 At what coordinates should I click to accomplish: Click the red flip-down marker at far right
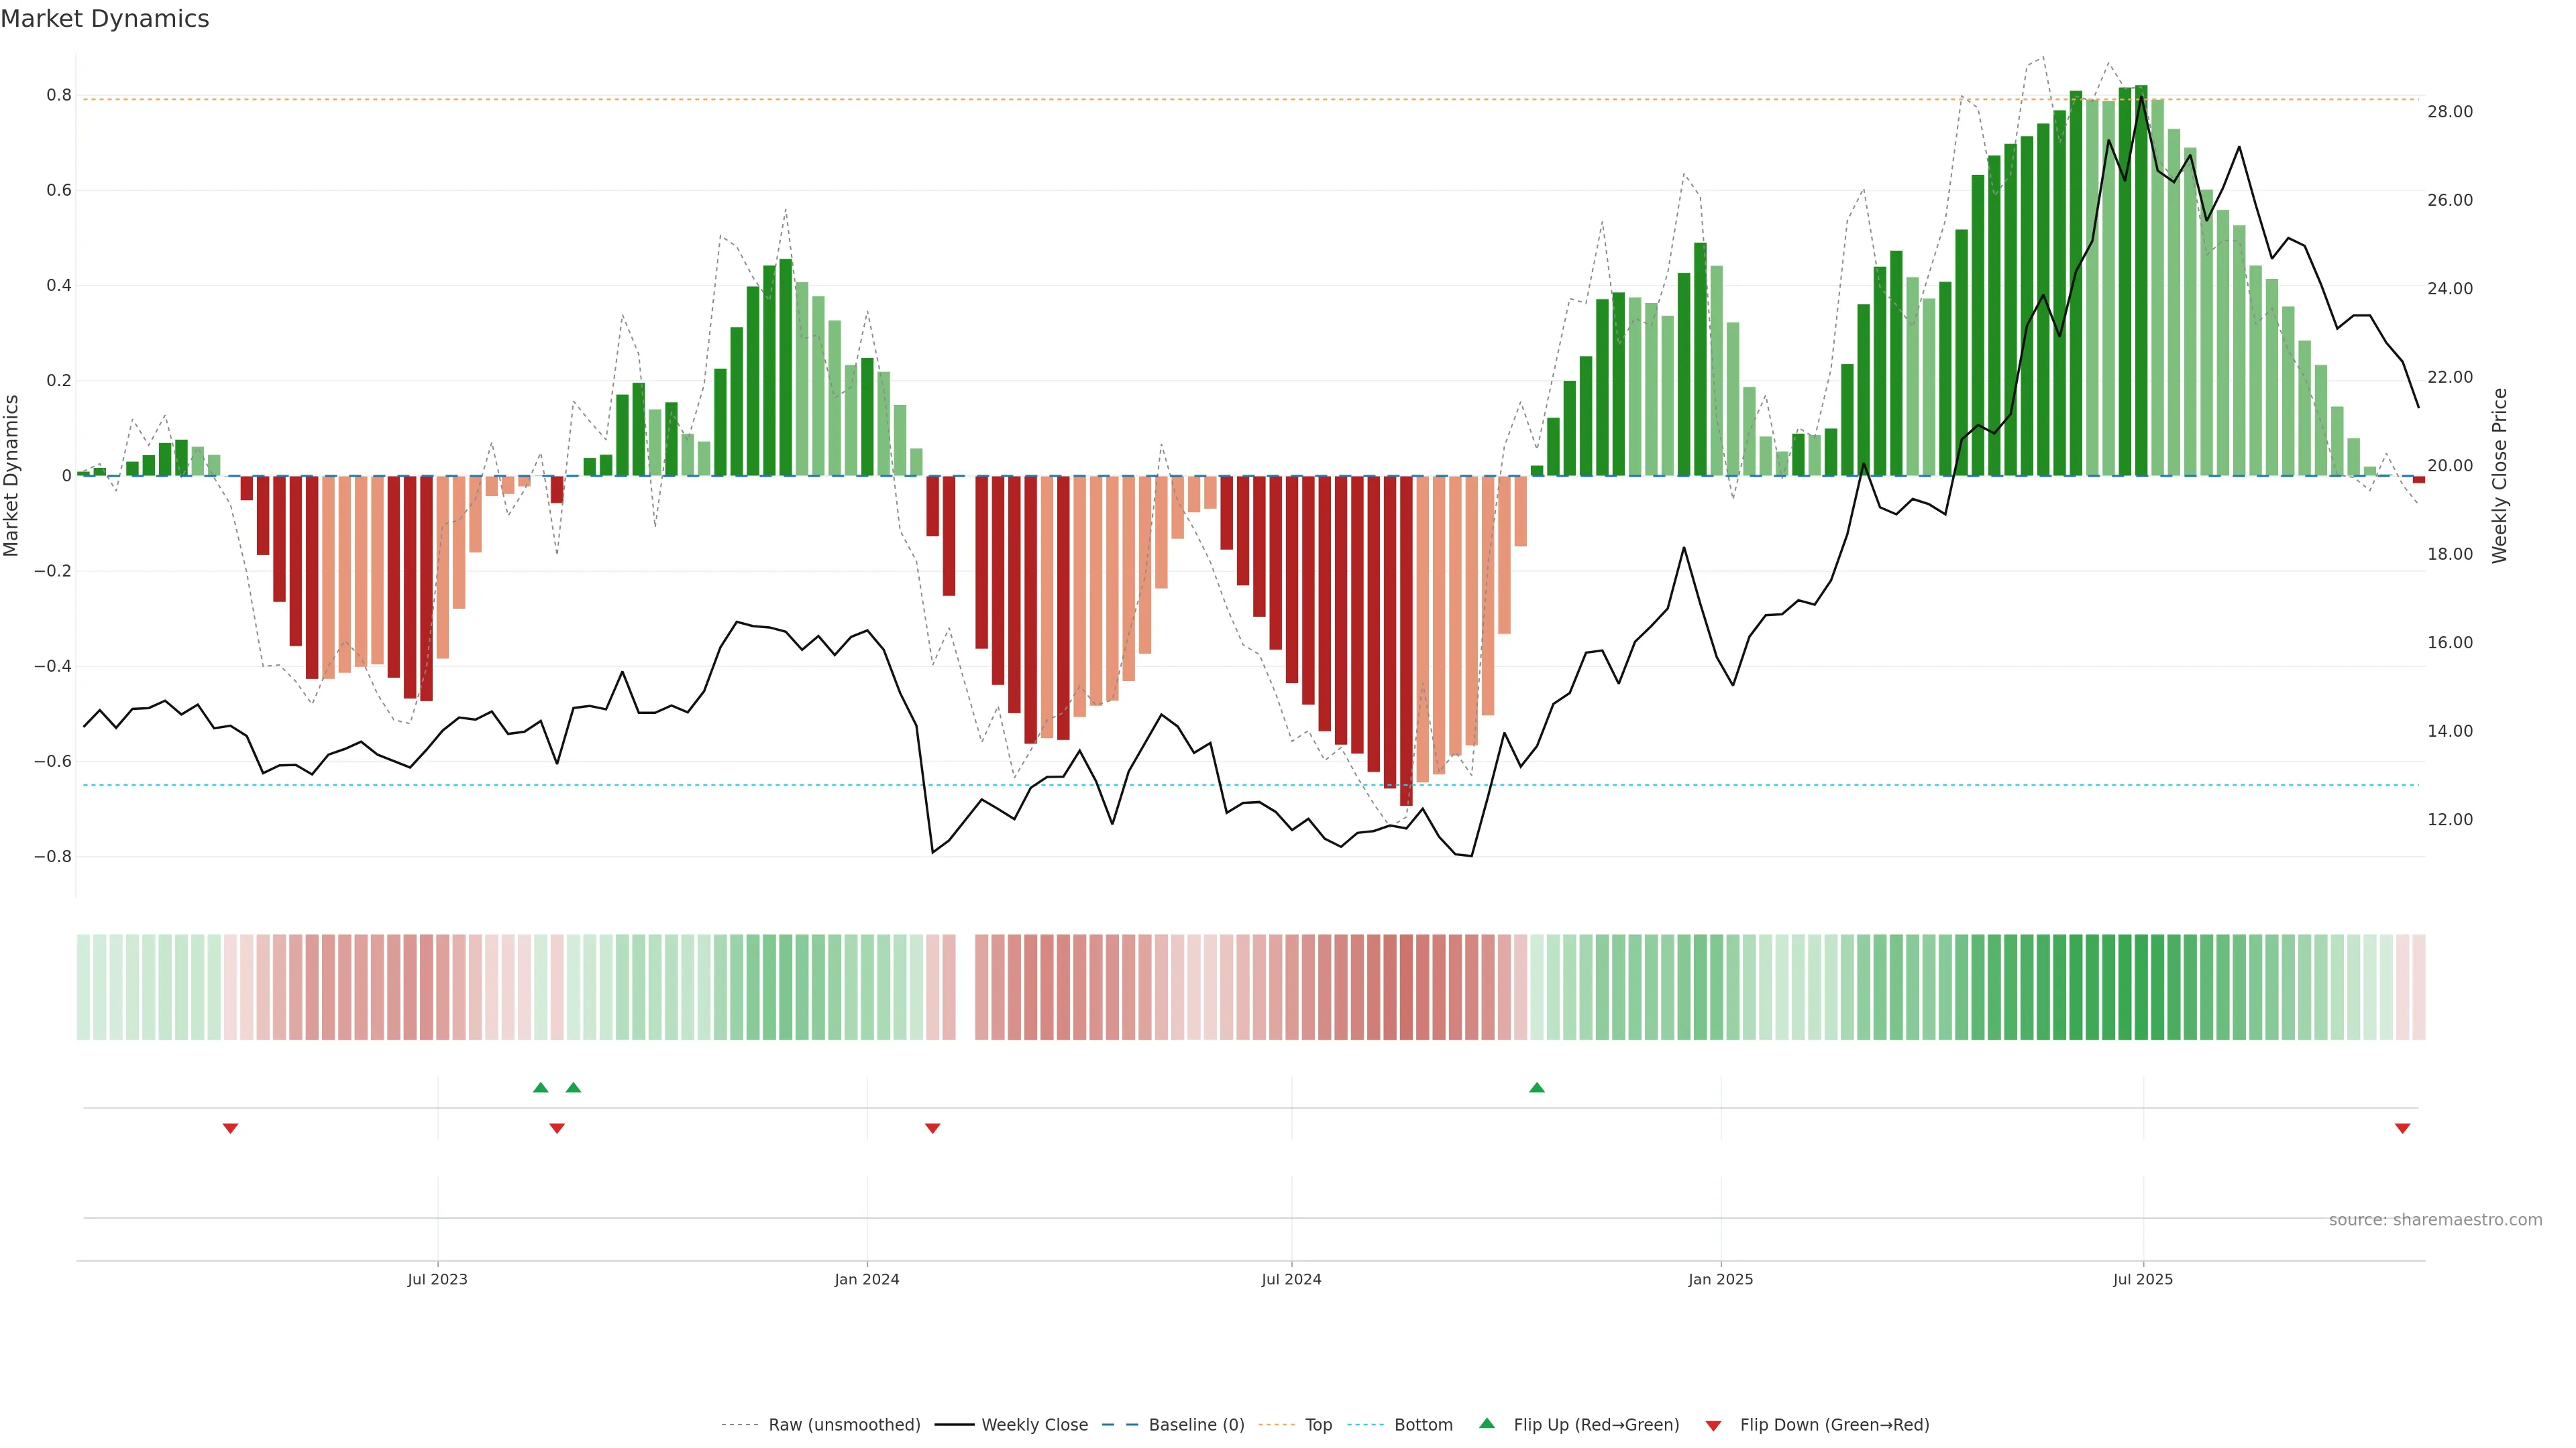pos(2402,1128)
